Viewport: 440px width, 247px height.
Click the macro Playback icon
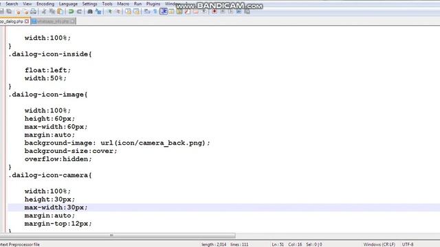pos(231,12)
